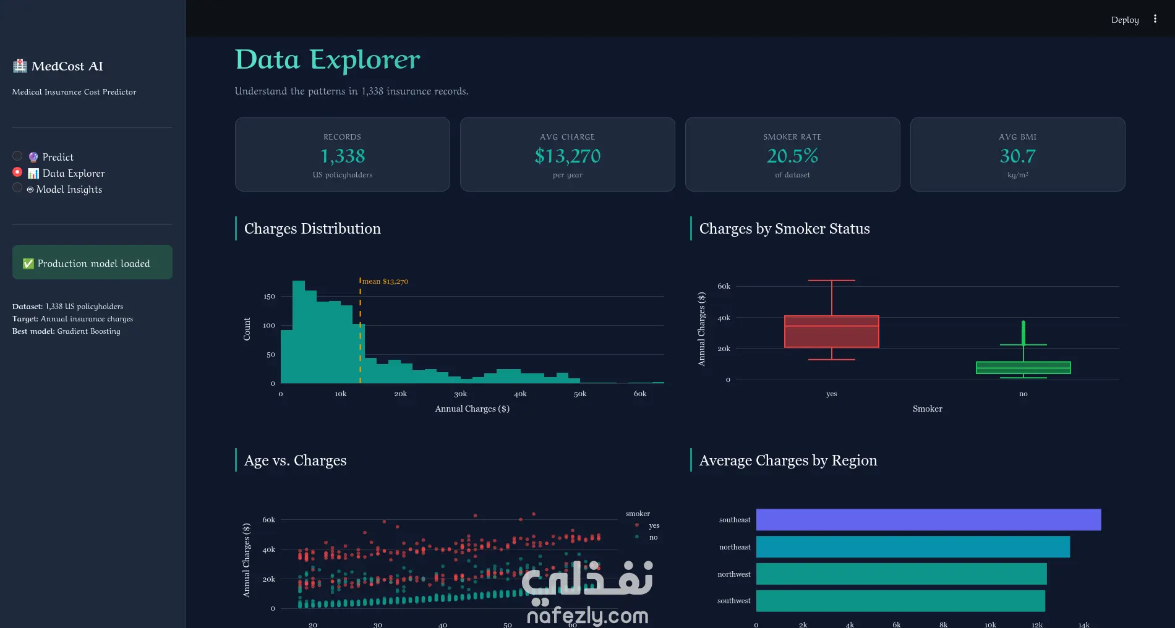The height and width of the screenshot is (628, 1175).
Task: Click the Predict crystal ball icon
Action: tap(33, 157)
